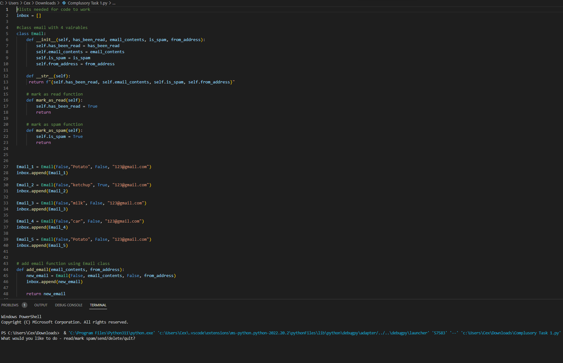Click the python.exe path in terminal
The image size is (563, 363).
point(112,333)
